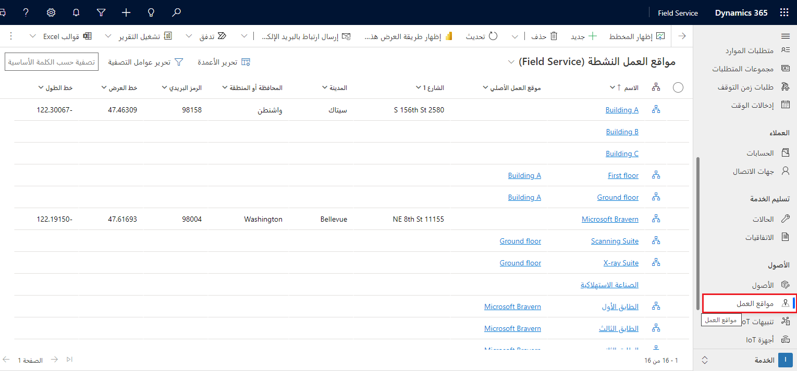Open الرمز البريدي column header menu
This screenshot has height=371, width=797.
182,88
